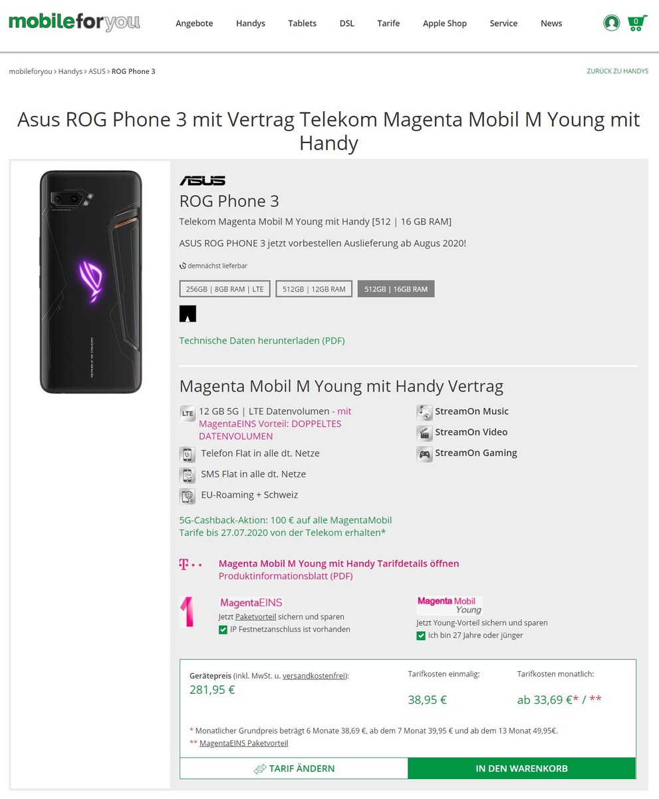This screenshot has width=659, height=799.
Task: Click the StreamOn Gaming controller icon
Action: 424,454
